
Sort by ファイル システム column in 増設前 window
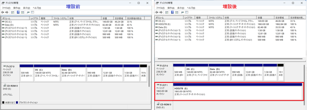(60, 18)
